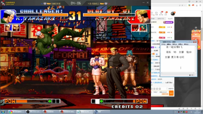Open the Windows Start menu orb
This screenshot has height=114, width=203.
[x=3, y=112]
